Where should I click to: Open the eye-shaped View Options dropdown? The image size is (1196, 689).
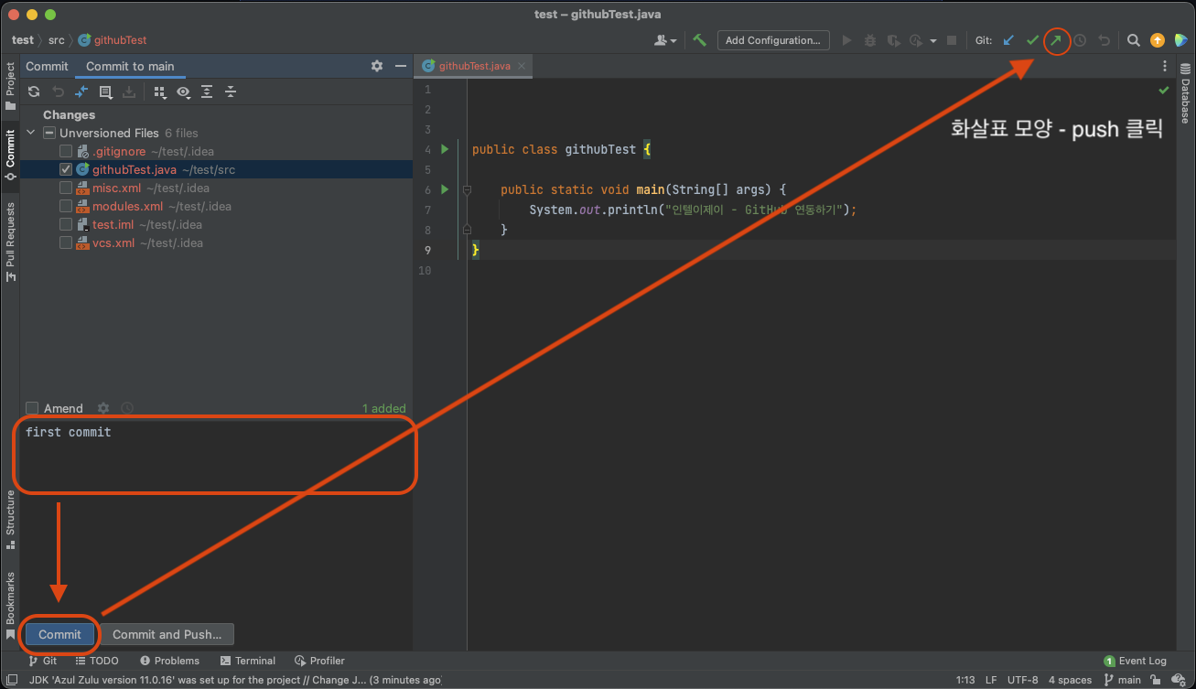click(x=184, y=92)
